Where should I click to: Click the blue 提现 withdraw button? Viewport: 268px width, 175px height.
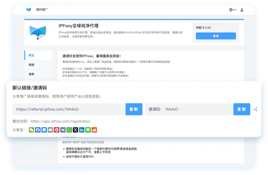(x=216, y=36)
